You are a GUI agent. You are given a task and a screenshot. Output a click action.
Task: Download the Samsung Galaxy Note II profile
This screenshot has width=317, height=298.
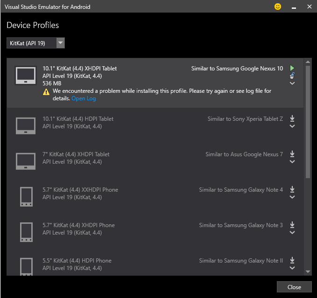pyautogui.click(x=292, y=260)
